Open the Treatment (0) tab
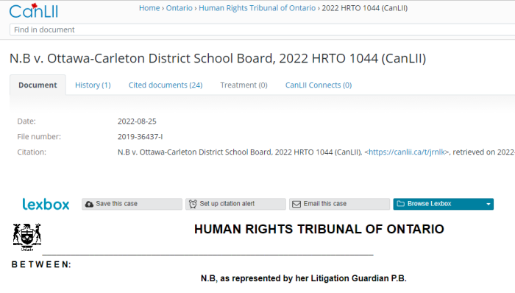 (244, 85)
